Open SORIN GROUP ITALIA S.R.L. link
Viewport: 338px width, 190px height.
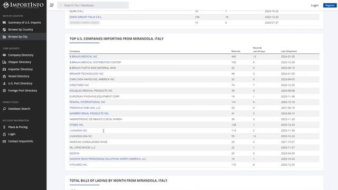(x=86, y=17)
